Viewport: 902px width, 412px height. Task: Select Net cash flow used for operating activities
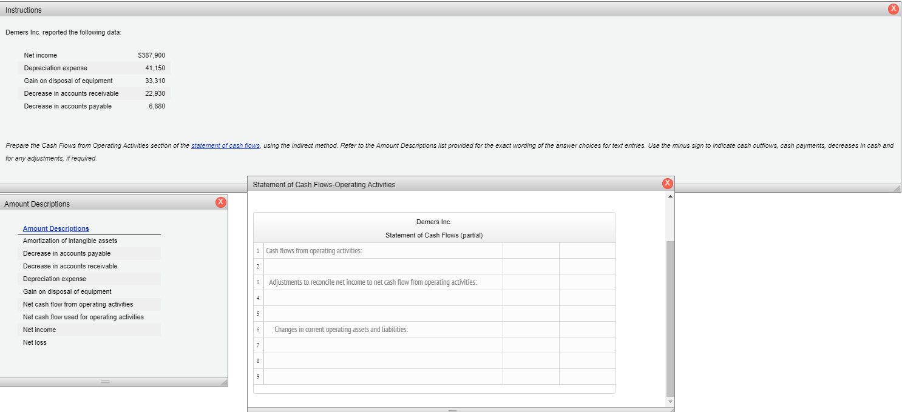(x=83, y=317)
